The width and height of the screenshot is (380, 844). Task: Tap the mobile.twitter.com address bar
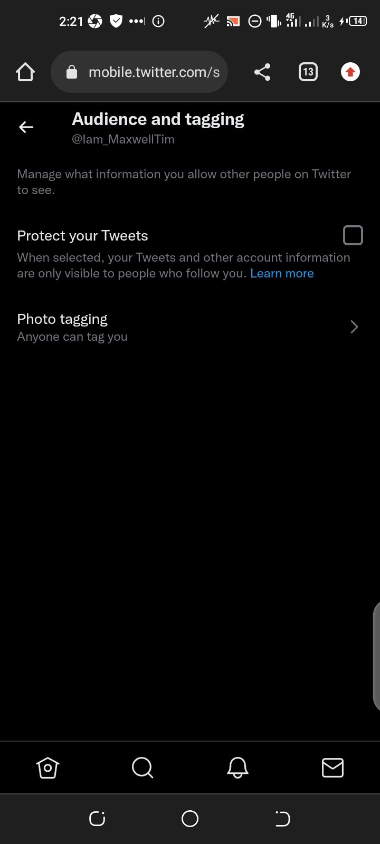(x=139, y=72)
